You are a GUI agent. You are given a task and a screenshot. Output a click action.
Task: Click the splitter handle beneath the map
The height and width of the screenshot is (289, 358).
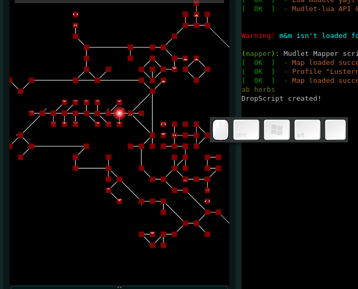pos(119,287)
